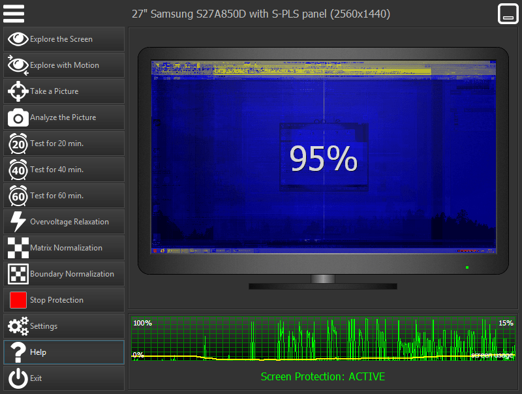Click the 95% progress indicator on monitor
Image resolution: width=522 pixels, height=394 pixels.
[x=324, y=158]
